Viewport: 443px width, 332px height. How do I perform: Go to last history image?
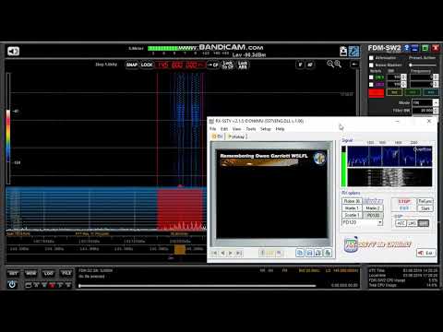click(x=239, y=253)
